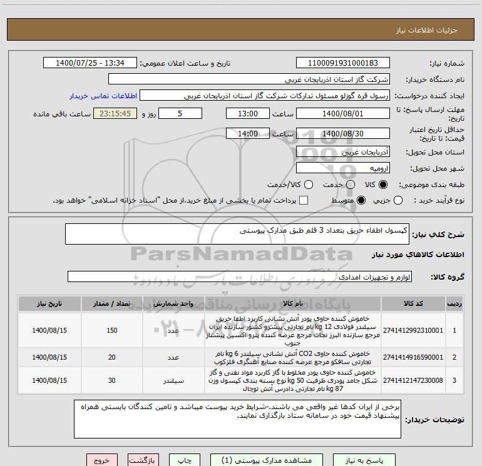Select item code 2741412992310001

tap(413, 330)
